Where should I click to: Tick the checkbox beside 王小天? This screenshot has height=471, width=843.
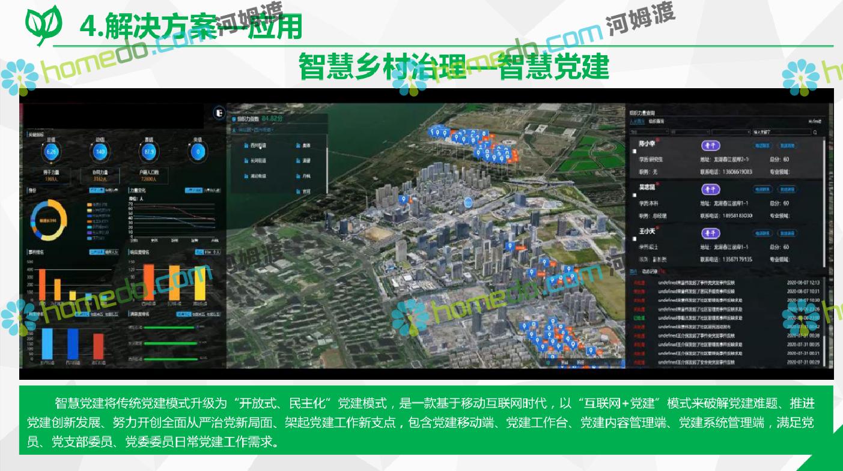pos(634,239)
